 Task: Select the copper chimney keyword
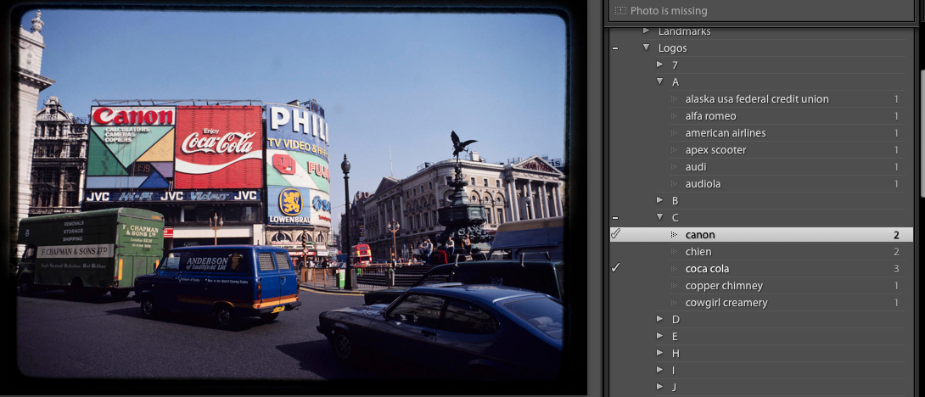(724, 286)
